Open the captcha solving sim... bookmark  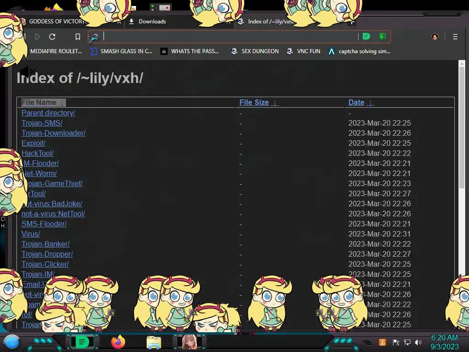coord(359,51)
